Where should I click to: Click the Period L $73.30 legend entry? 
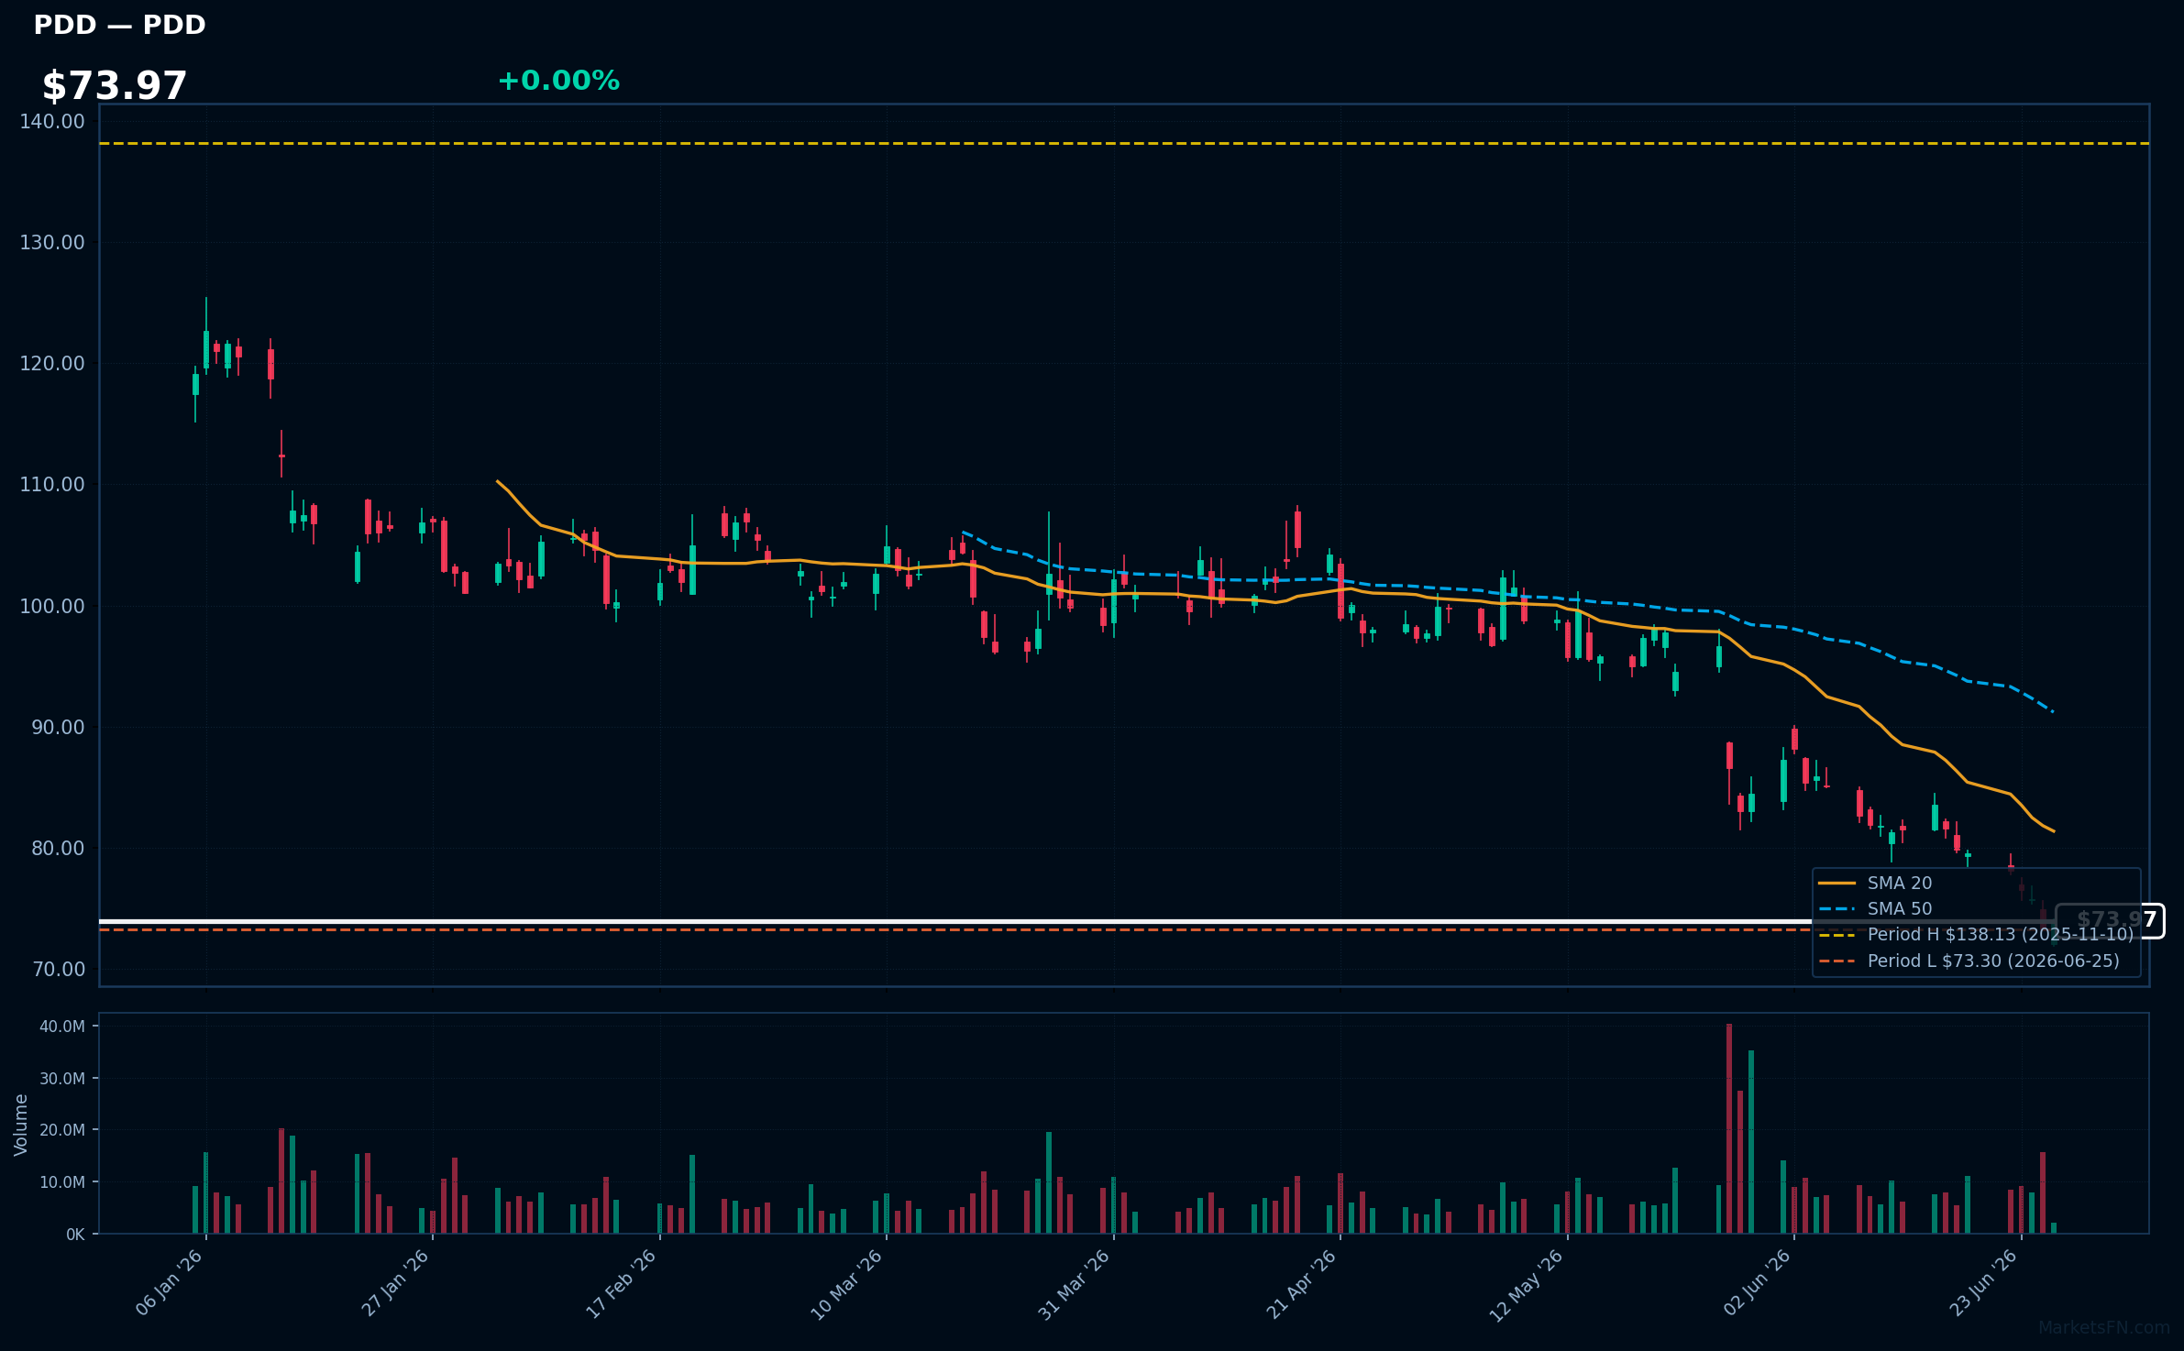1969,961
